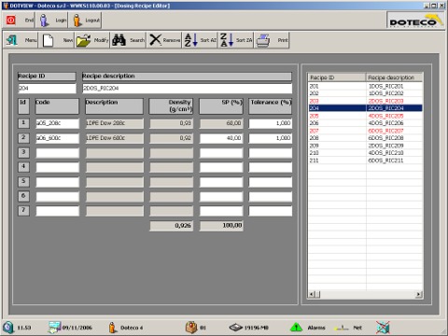The image size is (448, 336).
Task: Select recipe 209 in the list
Action: tap(365, 146)
